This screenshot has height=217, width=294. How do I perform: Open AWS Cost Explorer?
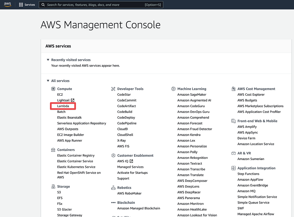click(251, 94)
